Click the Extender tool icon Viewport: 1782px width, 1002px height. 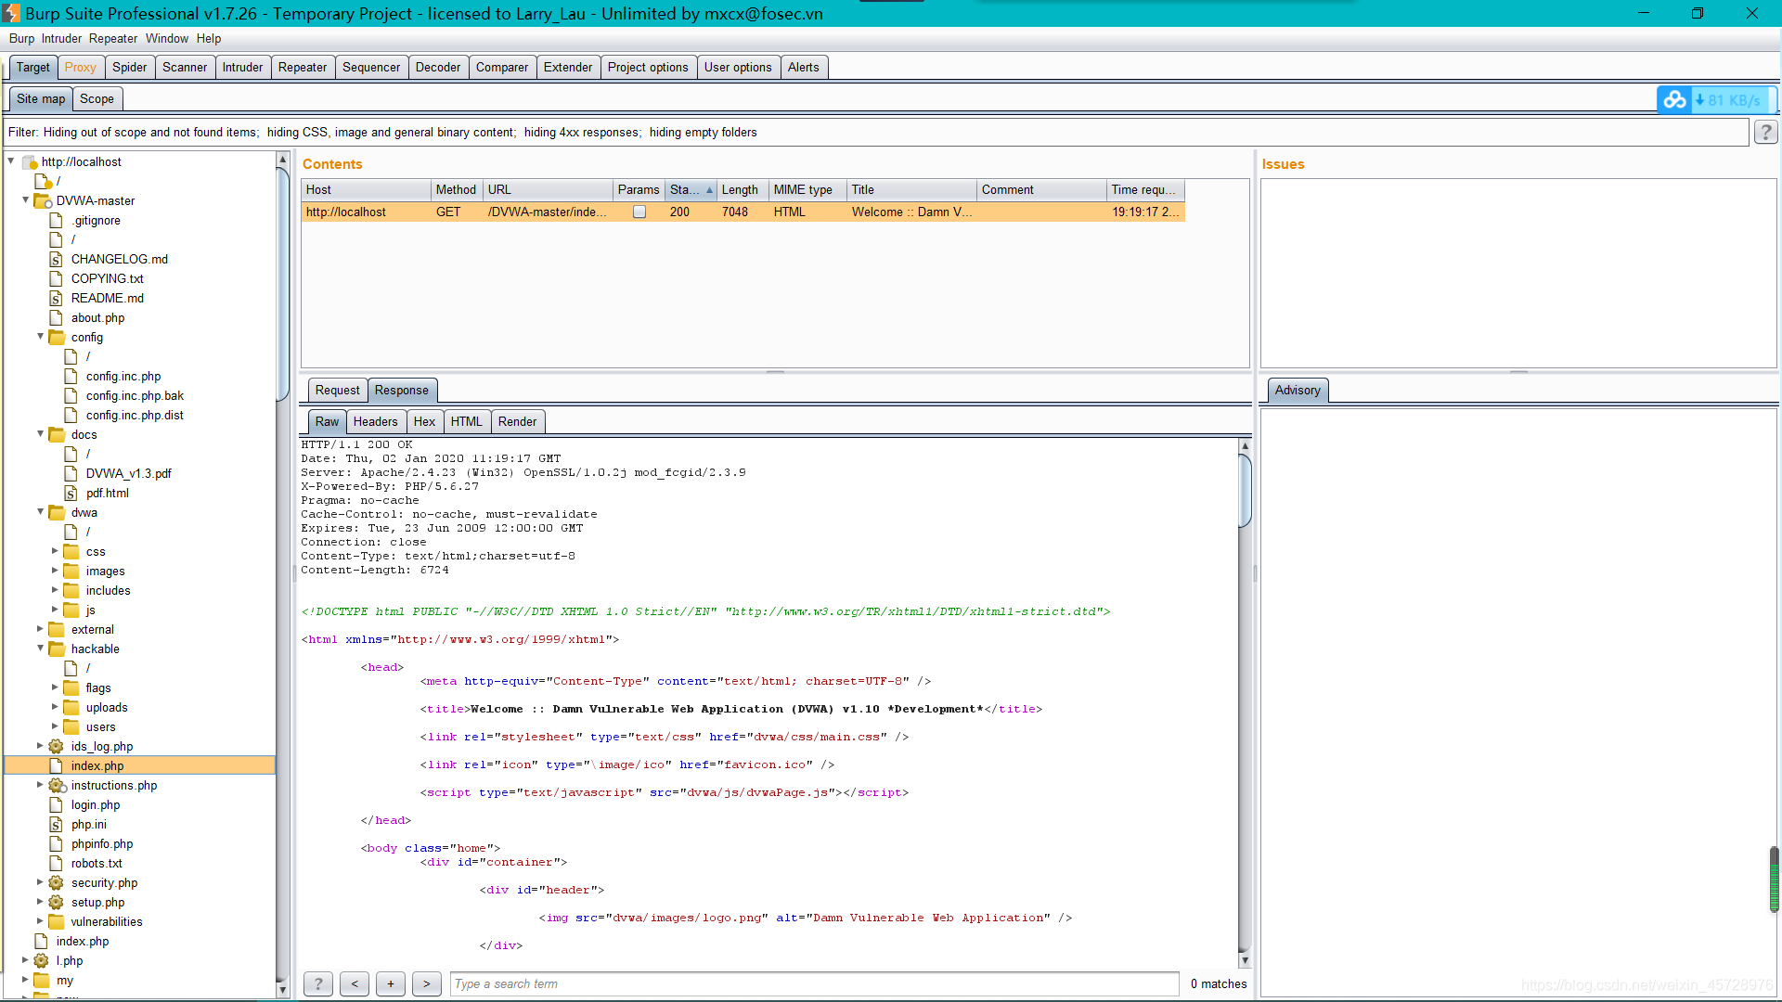click(567, 66)
